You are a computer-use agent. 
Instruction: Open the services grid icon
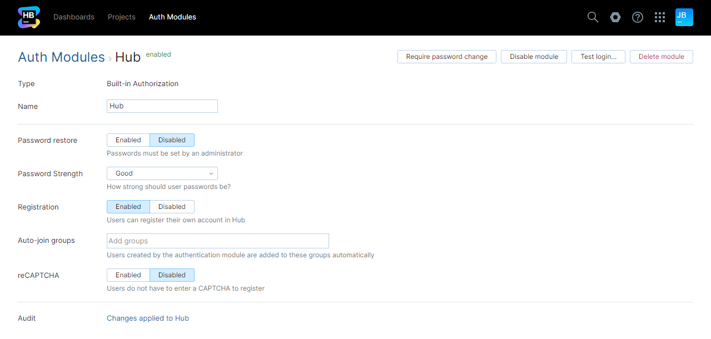click(x=659, y=17)
